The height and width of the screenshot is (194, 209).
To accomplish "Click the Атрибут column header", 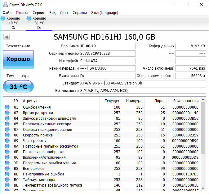I will click(x=60, y=101).
